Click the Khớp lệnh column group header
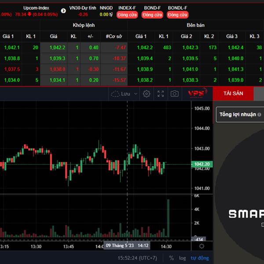 click(84, 25)
